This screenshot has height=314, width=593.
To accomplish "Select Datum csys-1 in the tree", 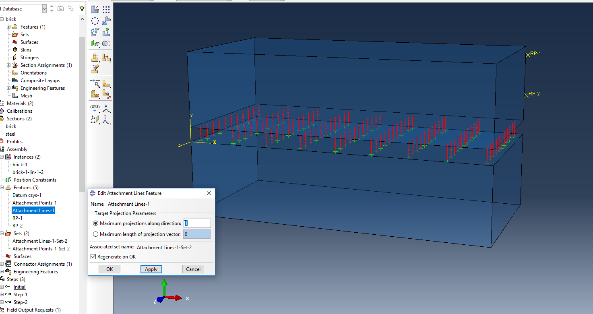I will point(27,195).
